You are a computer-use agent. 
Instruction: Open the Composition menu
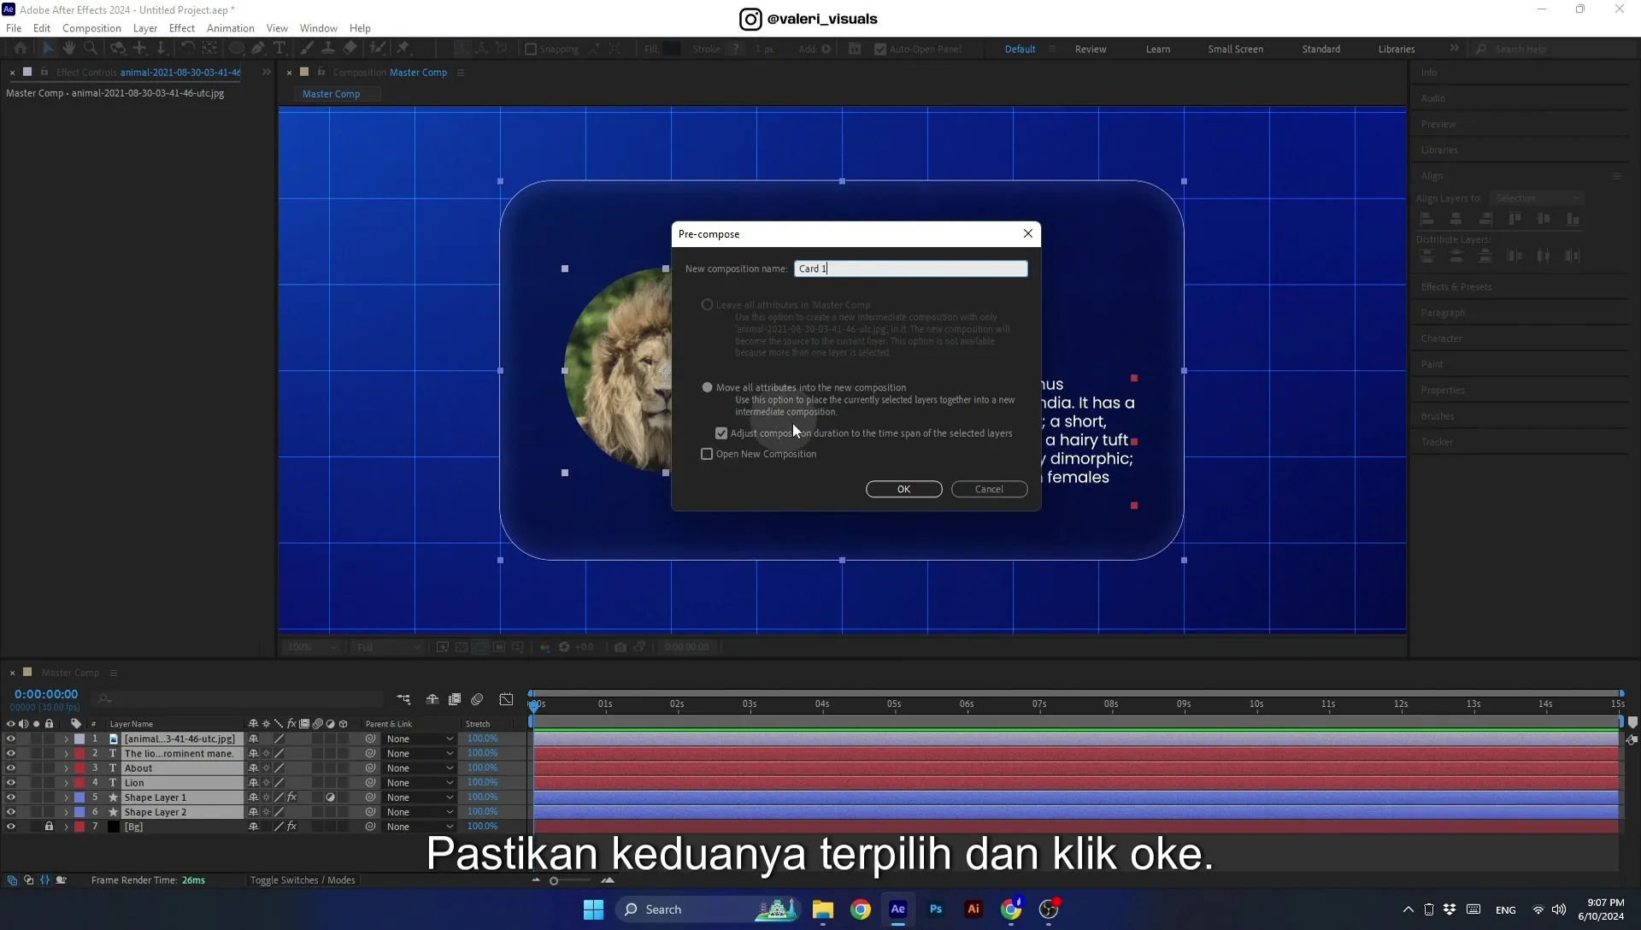[91, 28]
